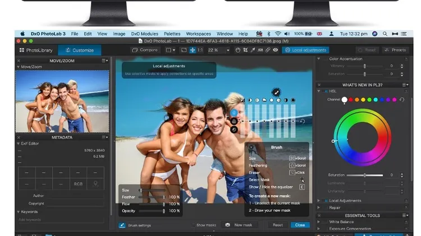421x236 pixels.
Task: Collapse the HSL section triangle
Action: point(319,91)
